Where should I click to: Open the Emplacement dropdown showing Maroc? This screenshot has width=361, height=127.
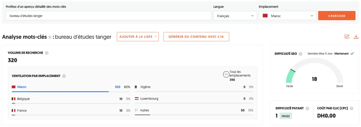tap(287, 16)
